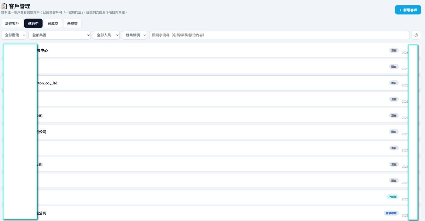Click the stopwatch reset icon beside search
Image resolution: width=425 pixels, height=221 pixels.
tap(416, 35)
